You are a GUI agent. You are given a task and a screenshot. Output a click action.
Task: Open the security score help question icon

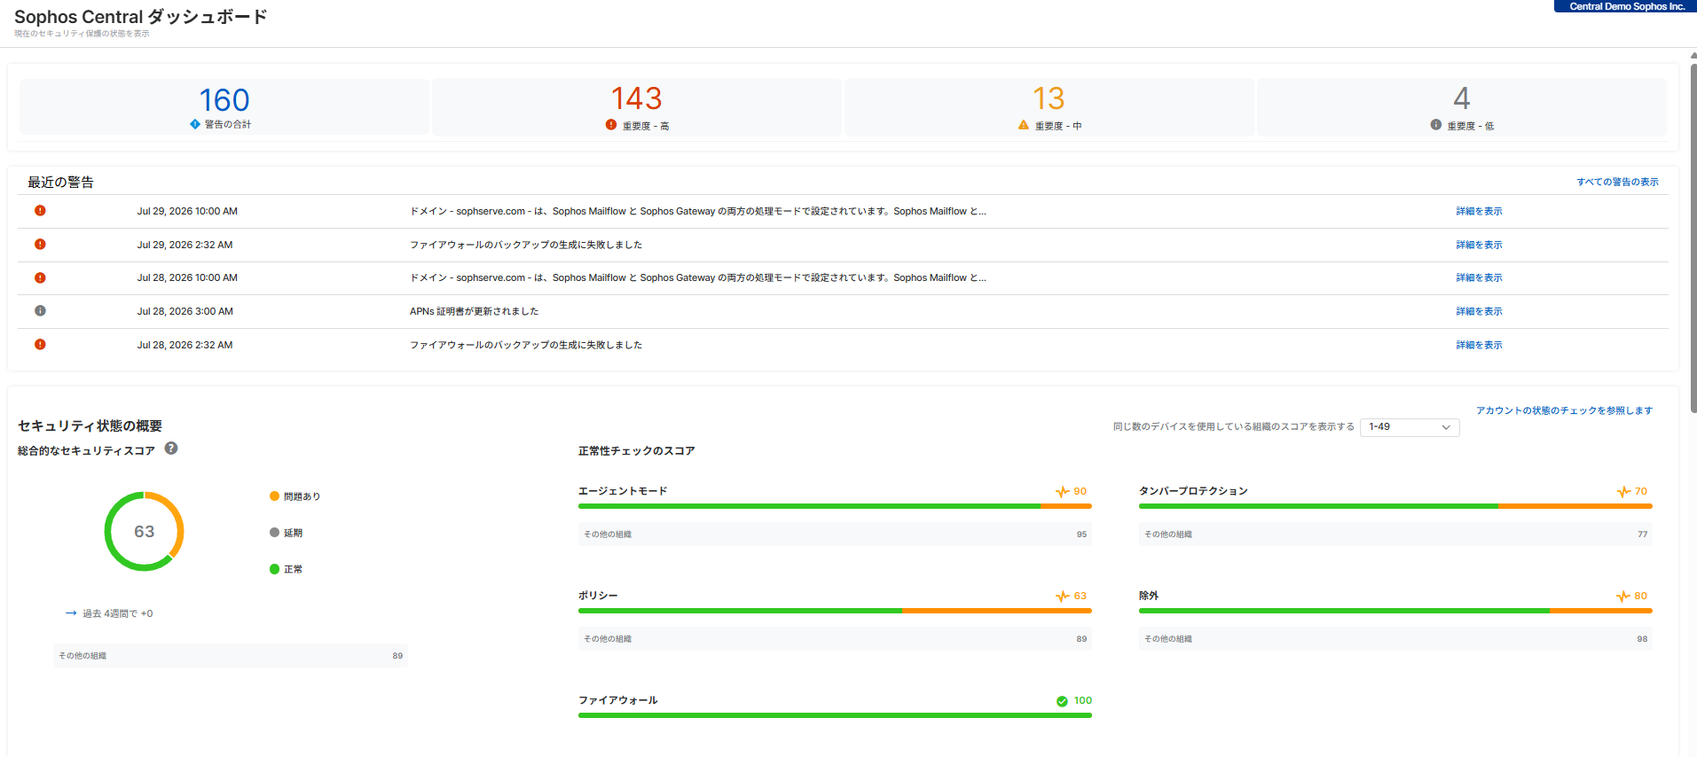click(171, 449)
